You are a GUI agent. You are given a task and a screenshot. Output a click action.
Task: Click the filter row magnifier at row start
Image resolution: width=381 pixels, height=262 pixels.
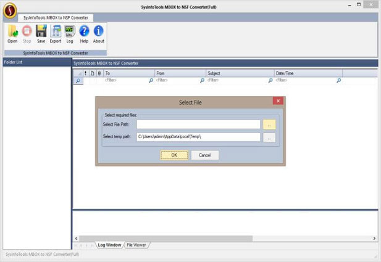coord(78,81)
